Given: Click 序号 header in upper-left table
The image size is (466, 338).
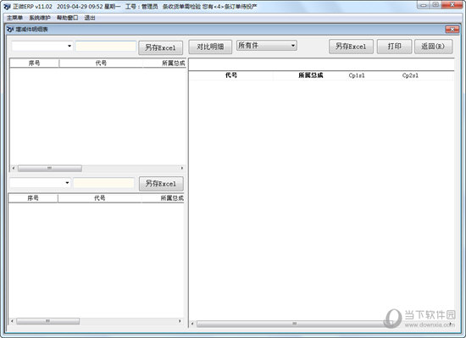Looking at the screenshot, I should click(x=34, y=63).
